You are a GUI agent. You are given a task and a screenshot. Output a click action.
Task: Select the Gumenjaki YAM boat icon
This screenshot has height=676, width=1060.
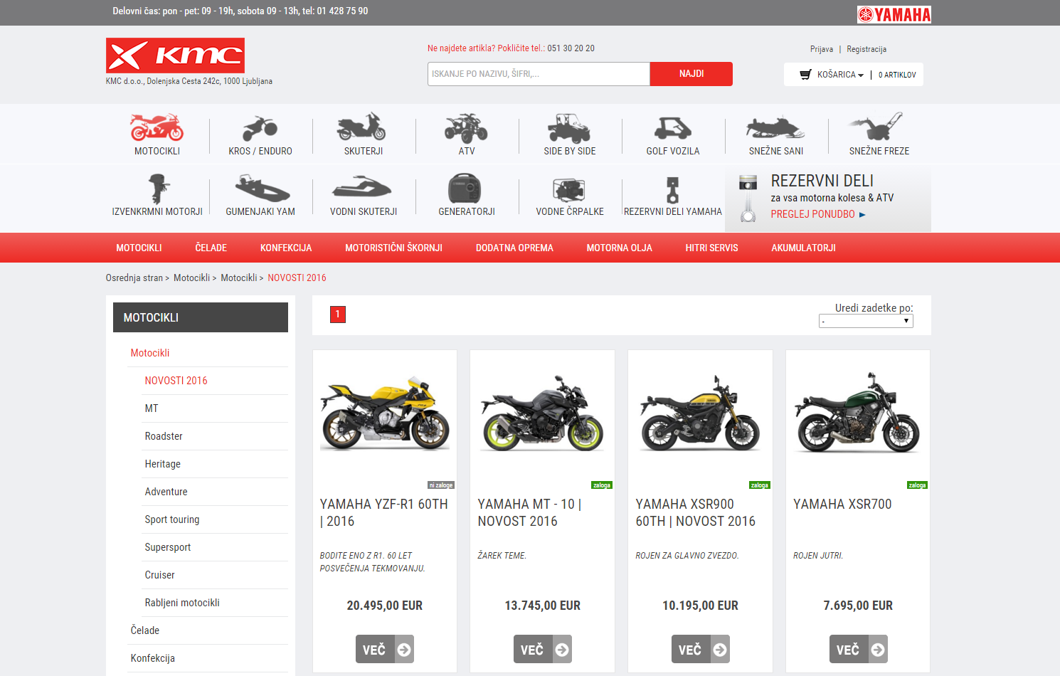(262, 189)
